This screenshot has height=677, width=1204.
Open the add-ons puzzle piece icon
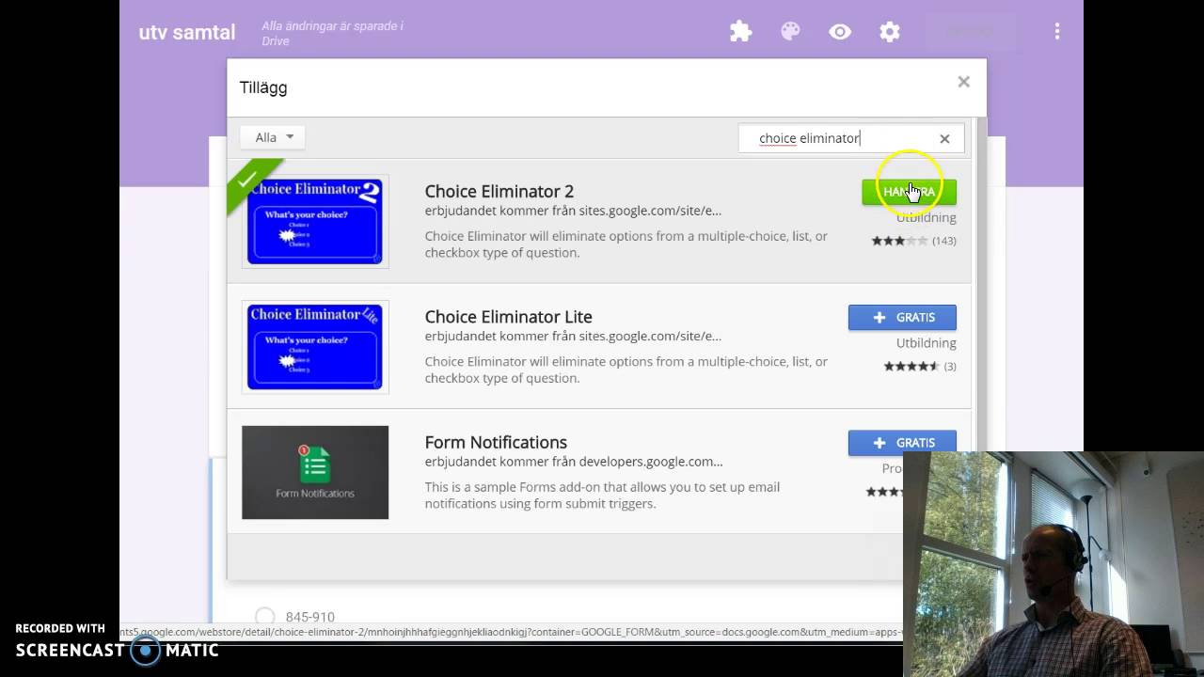click(741, 32)
